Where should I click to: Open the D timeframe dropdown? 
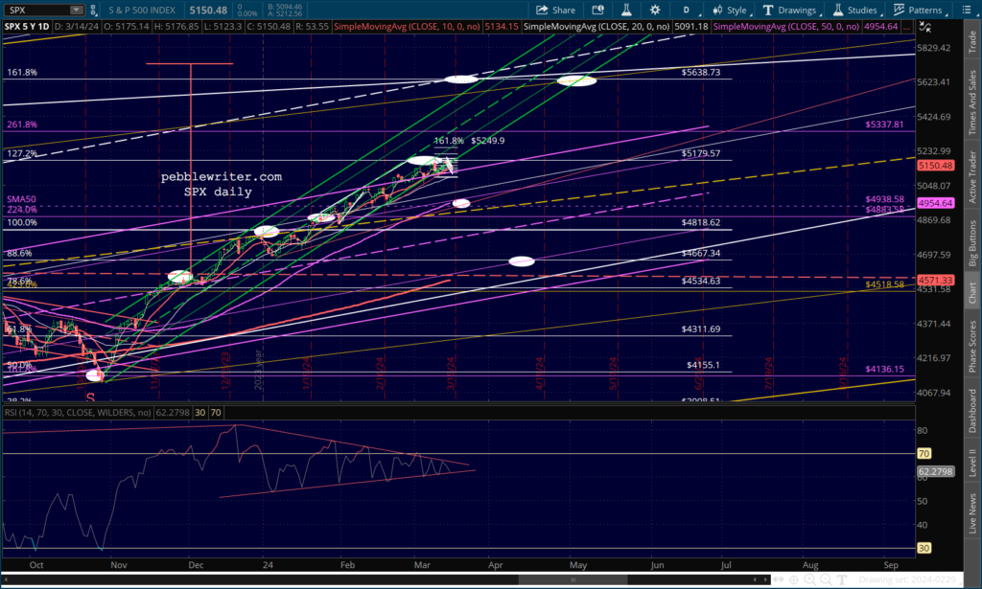(687, 10)
